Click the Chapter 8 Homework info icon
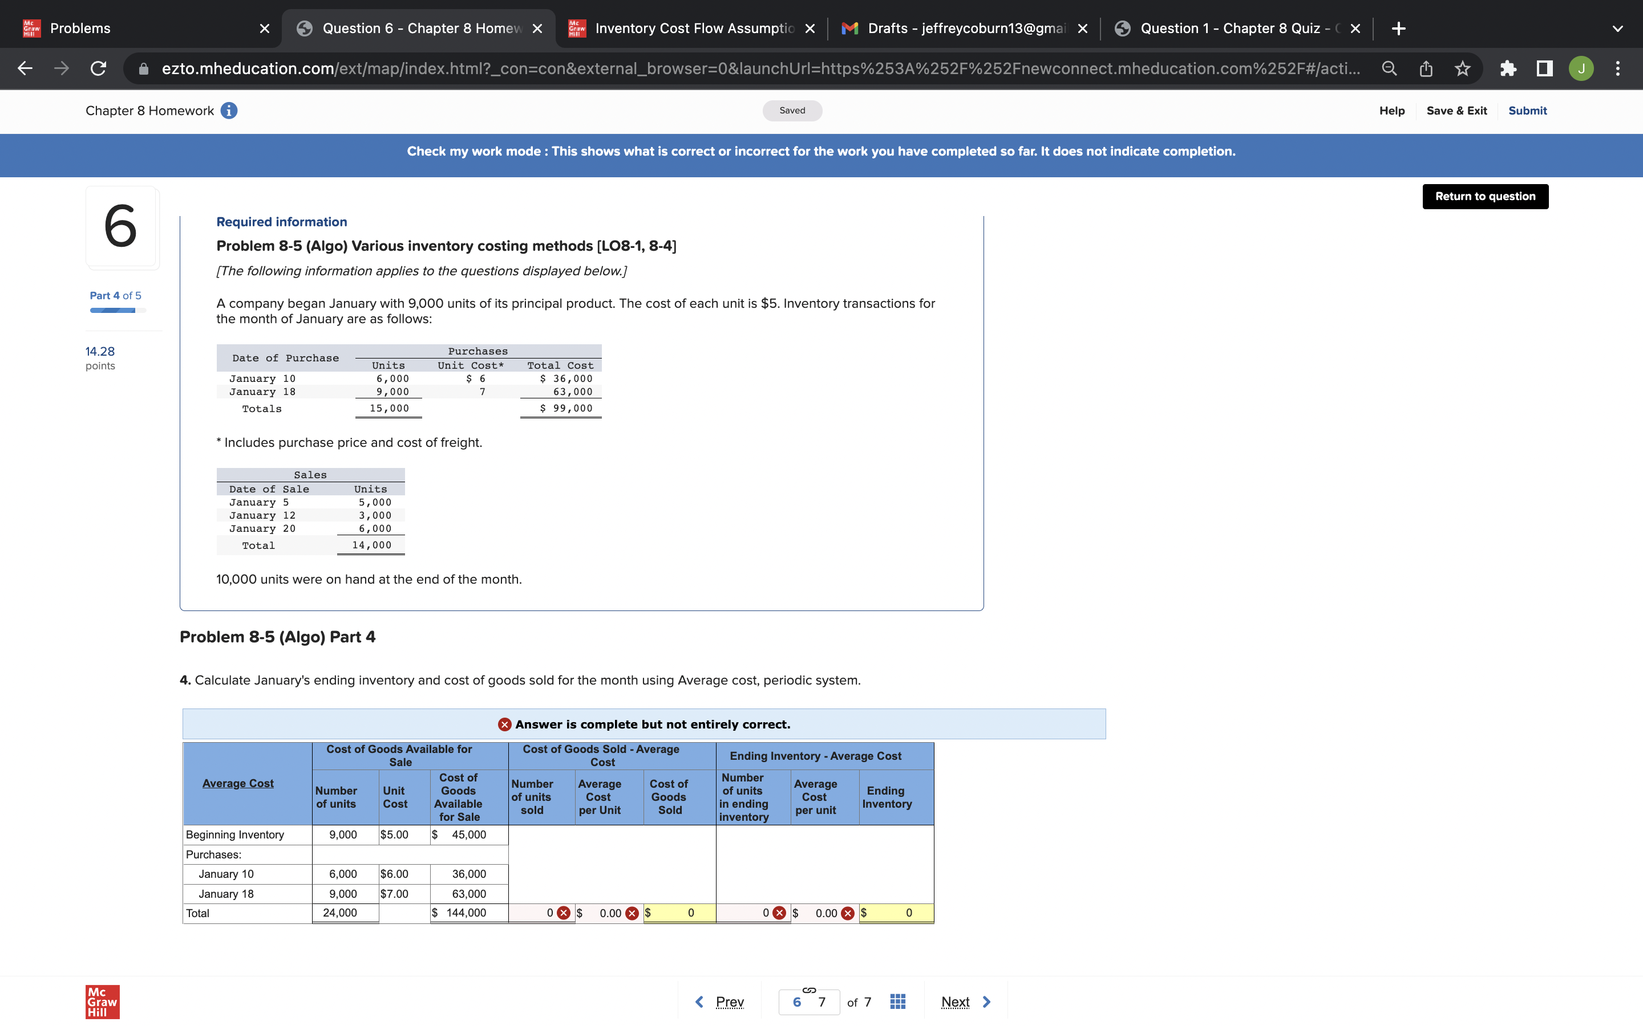 click(229, 111)
